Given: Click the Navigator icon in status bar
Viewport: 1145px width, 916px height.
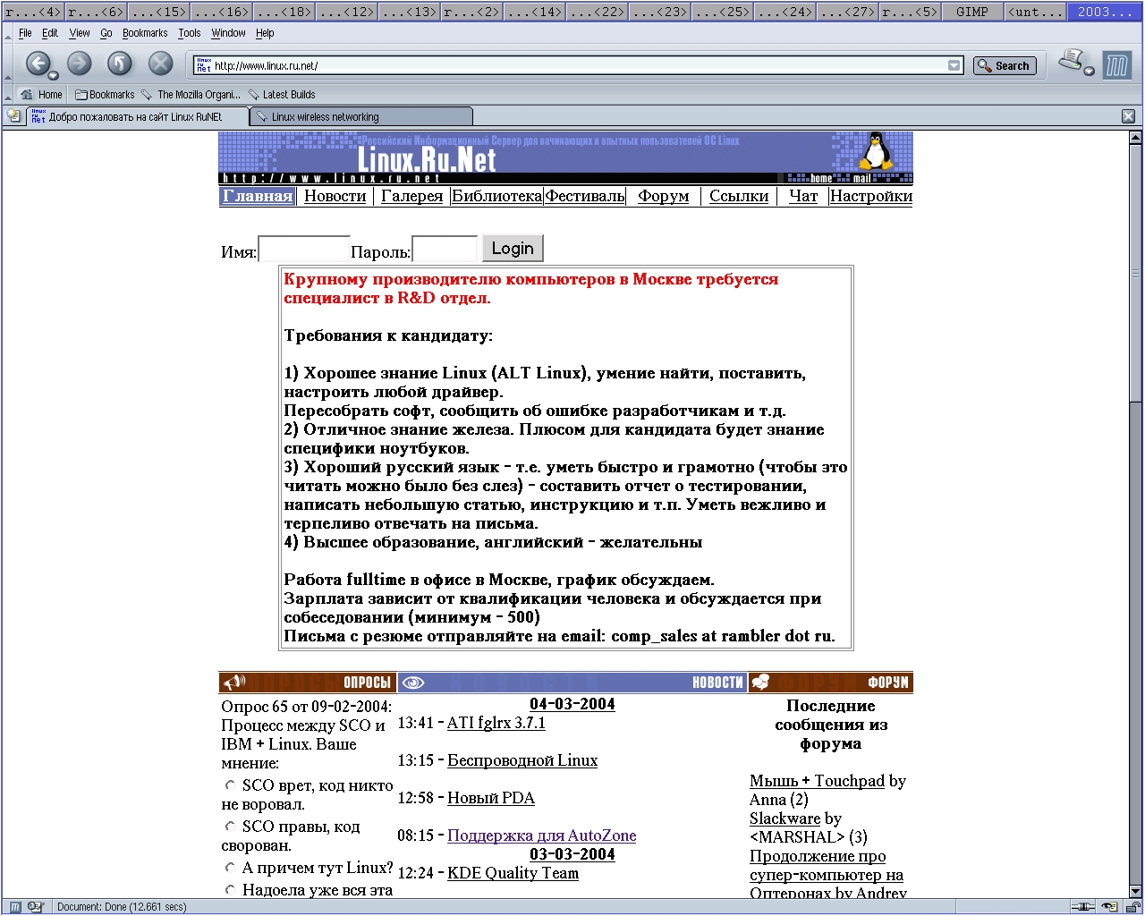Looking at the screenshot, I should click(x=15, y=907).
